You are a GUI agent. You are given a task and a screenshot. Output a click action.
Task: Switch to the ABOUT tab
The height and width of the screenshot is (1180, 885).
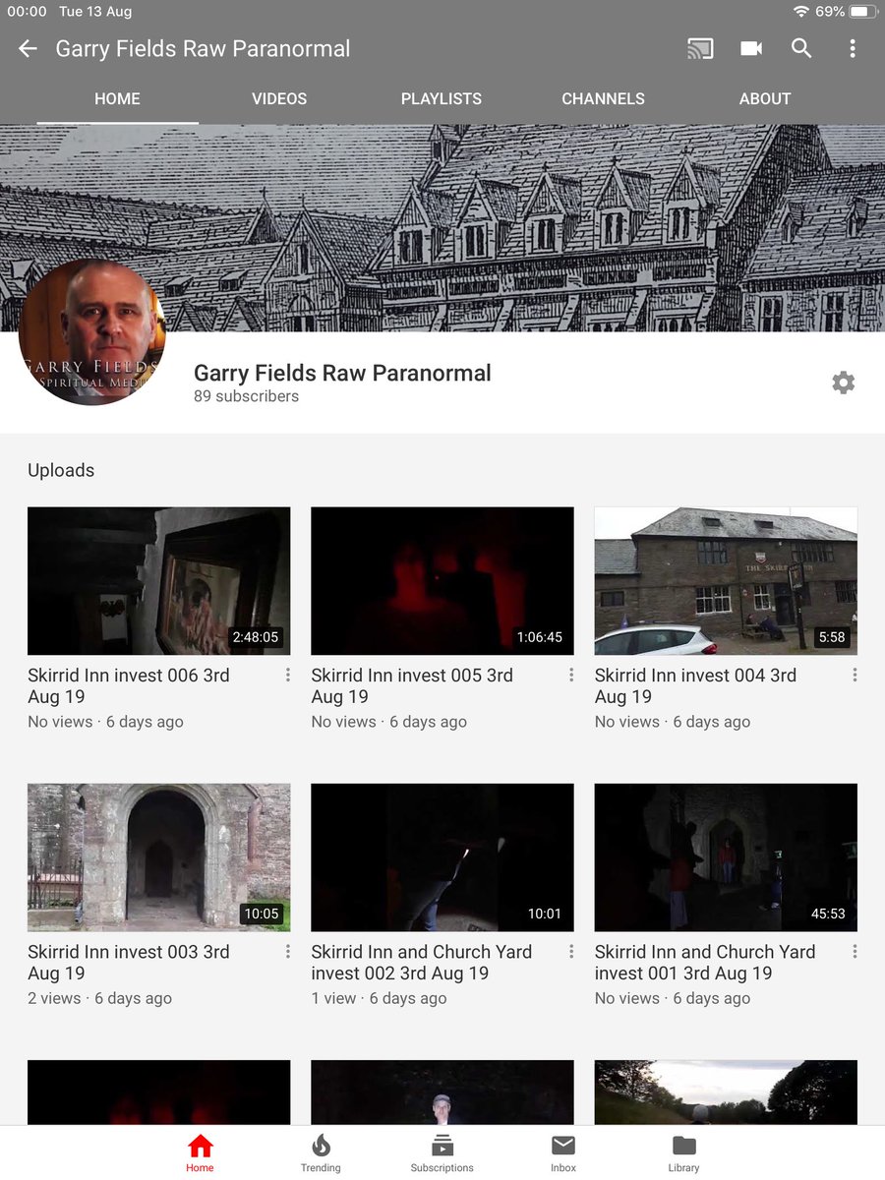[765, 99]
